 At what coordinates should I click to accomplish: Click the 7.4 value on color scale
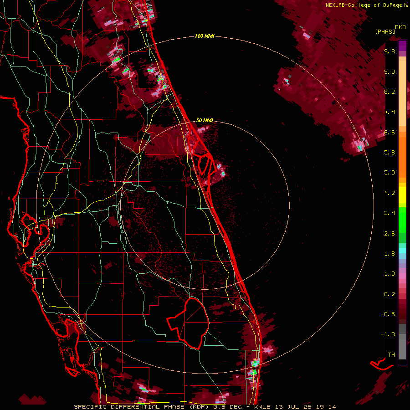389,112
